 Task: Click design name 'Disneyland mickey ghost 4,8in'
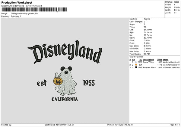[x=24, y=13]
